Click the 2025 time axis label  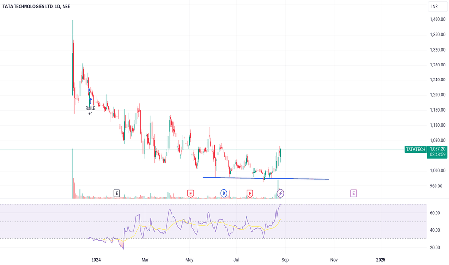coord(381,260)
